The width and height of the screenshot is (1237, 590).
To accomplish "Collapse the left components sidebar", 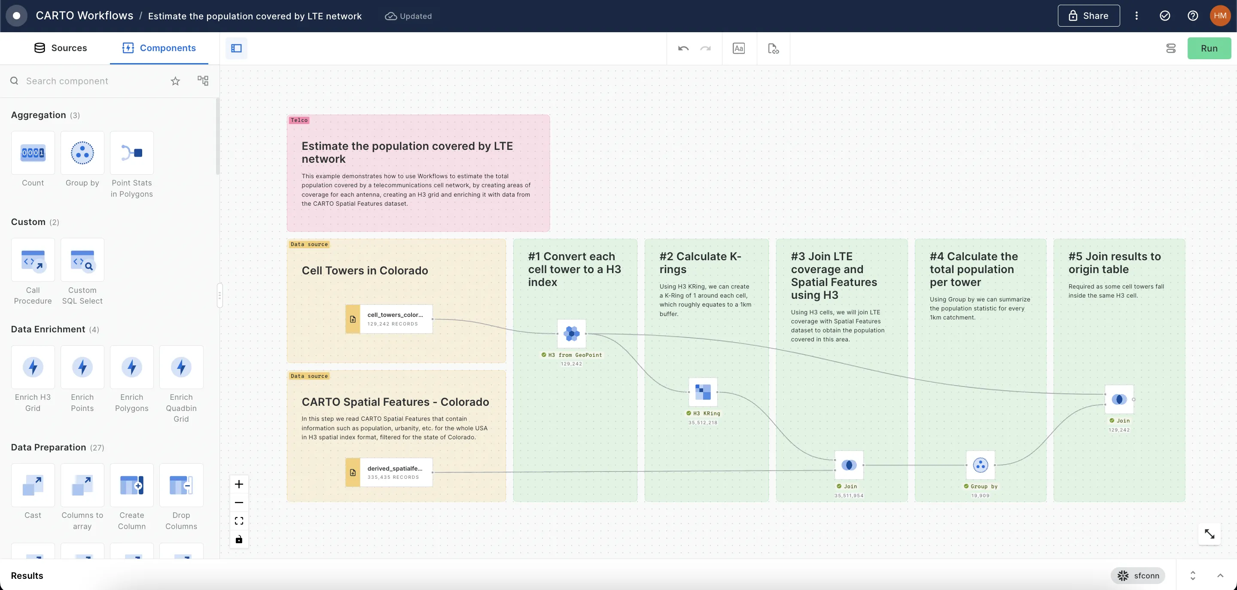I will click(236, 48).
